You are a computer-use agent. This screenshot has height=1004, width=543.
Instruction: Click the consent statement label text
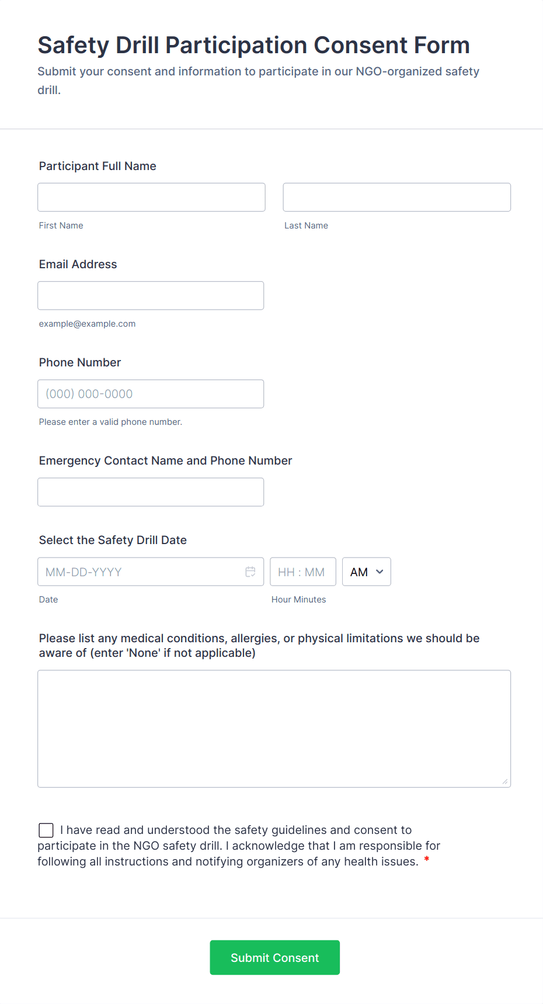click(239, 846)
